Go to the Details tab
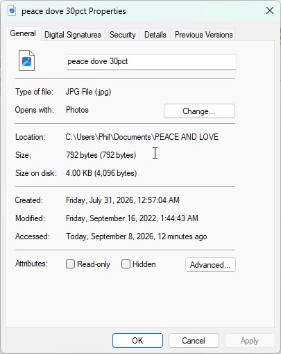This screenshot has height=354, width=281. (x=155, y=35)
